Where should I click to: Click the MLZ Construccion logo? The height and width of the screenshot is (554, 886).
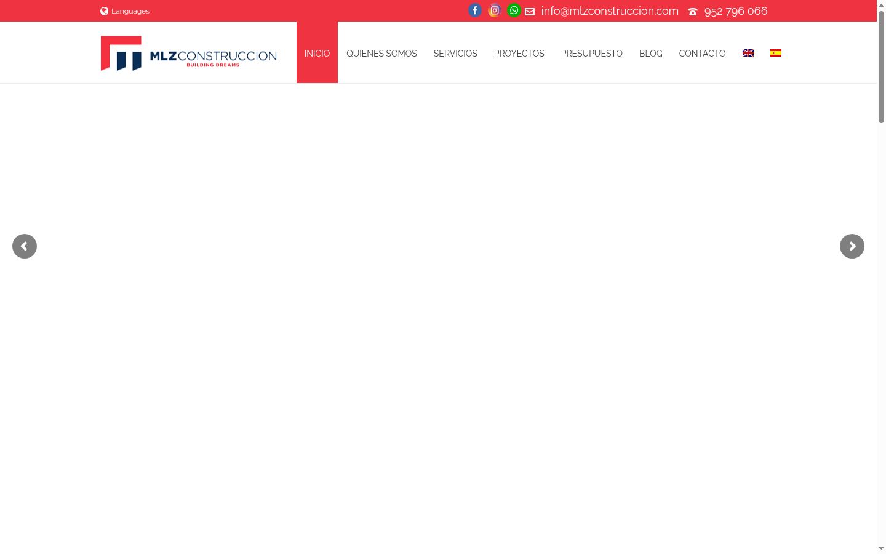pyautogui.click(x=189, y=54)
